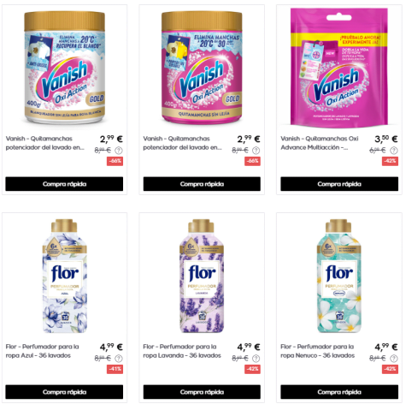
Task: Click Compra rápida for white Vanish Gold tub
Action: pyautogui.click(x=64, y=184)
